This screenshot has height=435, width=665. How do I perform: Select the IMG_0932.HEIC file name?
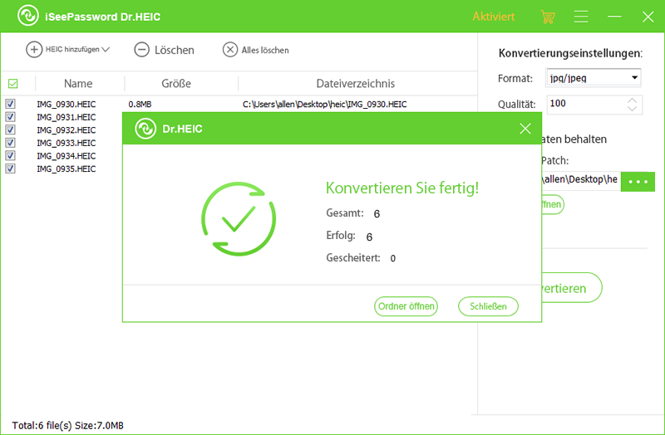pos(66,130)
